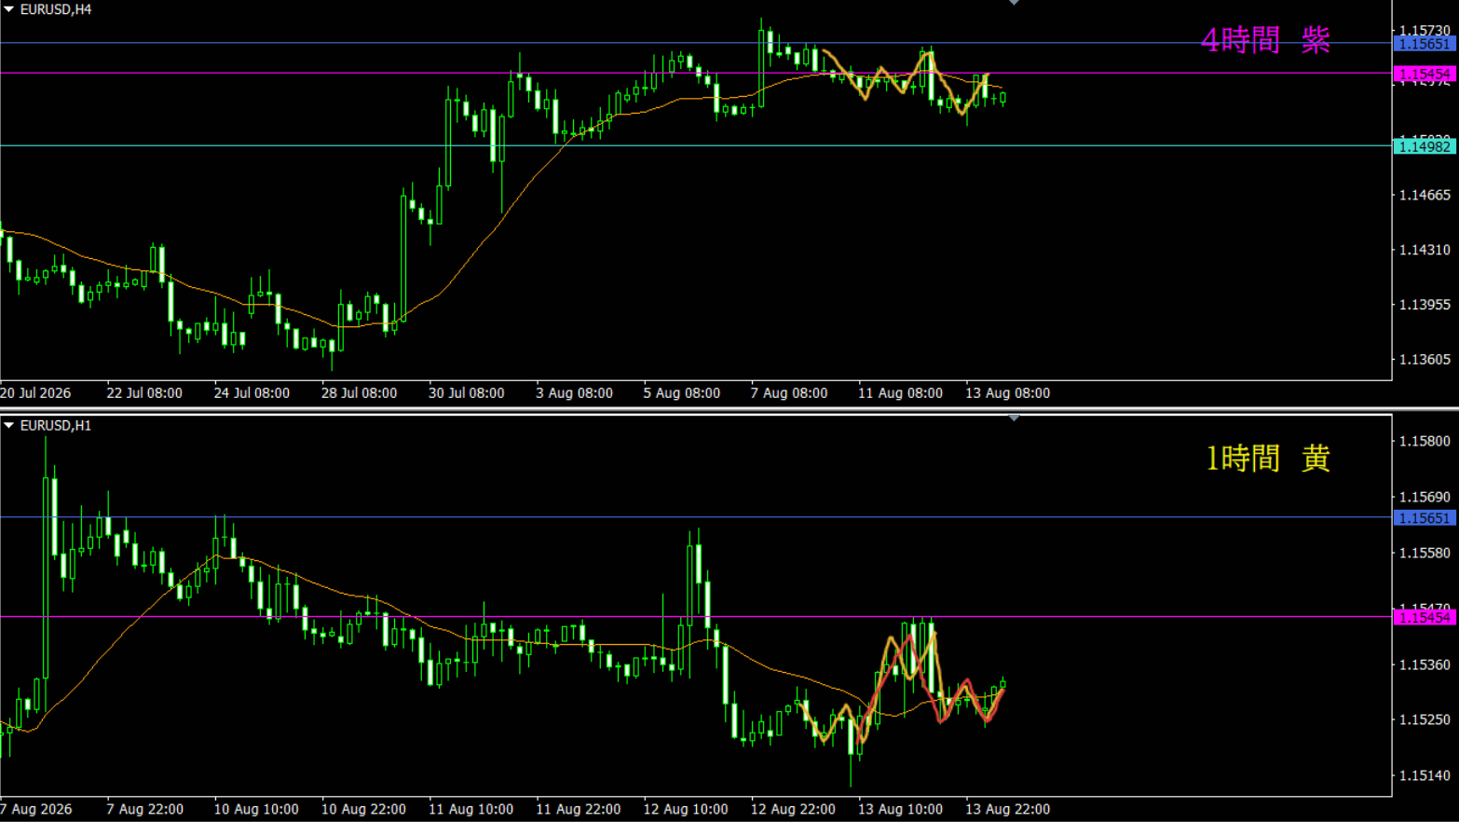1459x822 pixels.
Task: Select the yellow '1時間 黄' text label
Action: tap(1267, 458)
